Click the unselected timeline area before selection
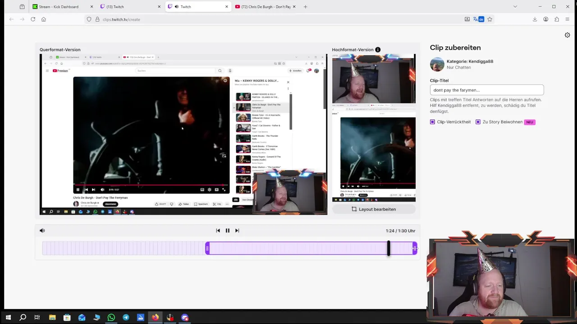This screenshot has height=324, width=577. (124, 248)
